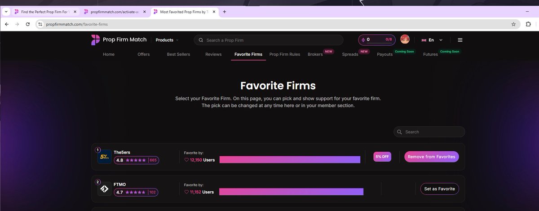
Task: Click the FTMO 4.7 rating badge
Action: point(136,192)
